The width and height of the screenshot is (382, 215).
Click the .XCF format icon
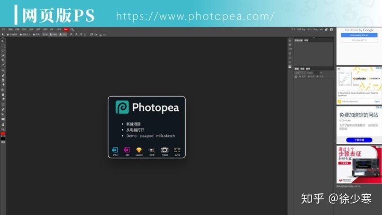(152, 150)
